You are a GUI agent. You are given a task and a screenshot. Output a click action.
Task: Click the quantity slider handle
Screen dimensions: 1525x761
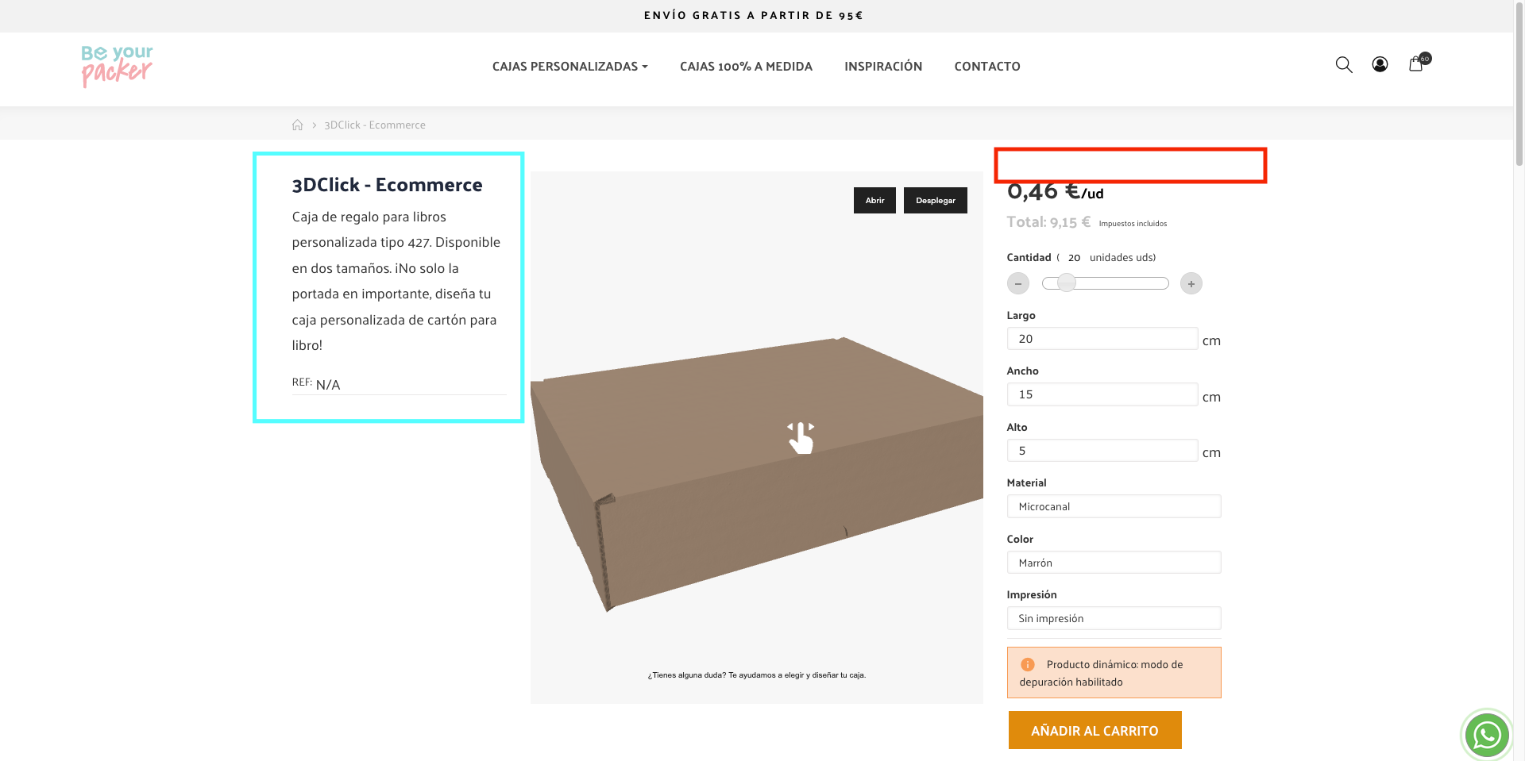tap(1067, 282)
